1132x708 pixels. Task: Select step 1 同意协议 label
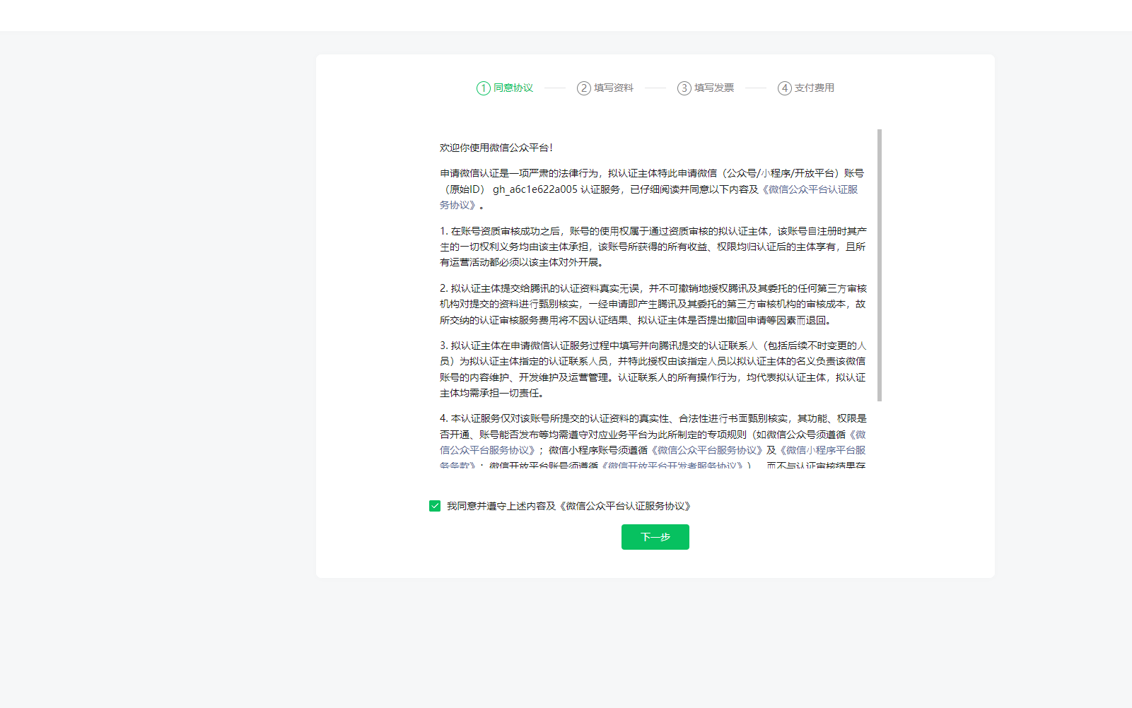pos(513,88)
